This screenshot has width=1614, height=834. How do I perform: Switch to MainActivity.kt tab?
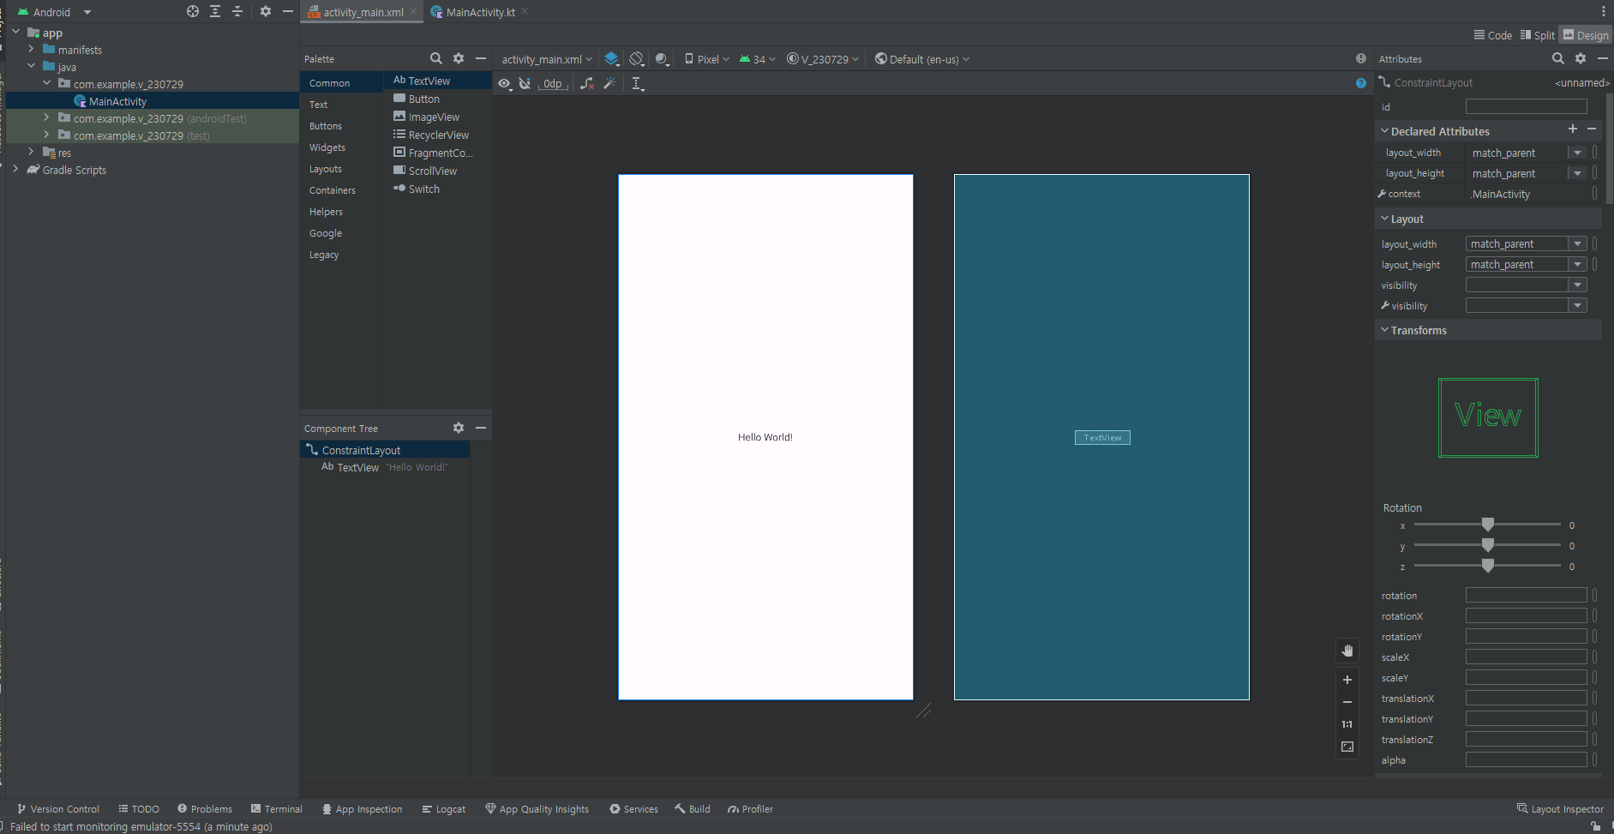tap(480, 12)
